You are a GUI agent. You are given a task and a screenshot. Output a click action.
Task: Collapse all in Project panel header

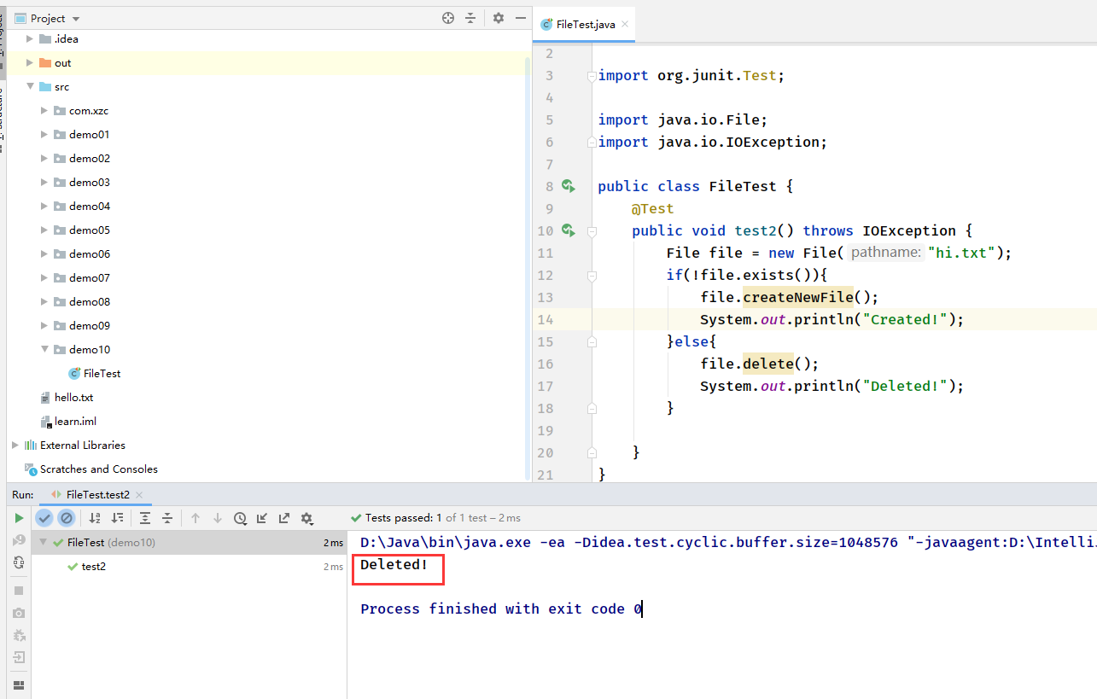[x=470, y=18]
